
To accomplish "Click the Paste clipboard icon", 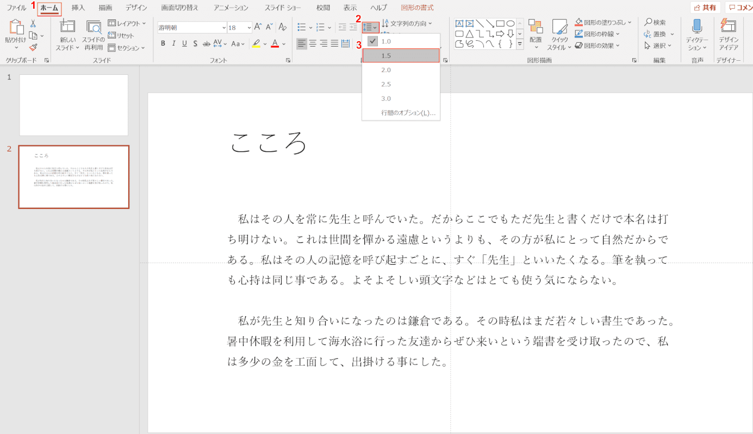I will [x=16, y=27].
